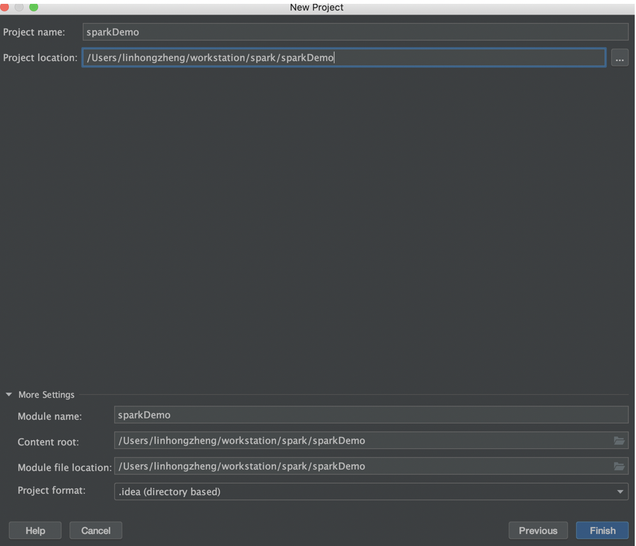Image resolution: width=636 pixels, height=546 pixels.
Task: Click the More Settings disclosure triangle
Action: click(8, 394)
